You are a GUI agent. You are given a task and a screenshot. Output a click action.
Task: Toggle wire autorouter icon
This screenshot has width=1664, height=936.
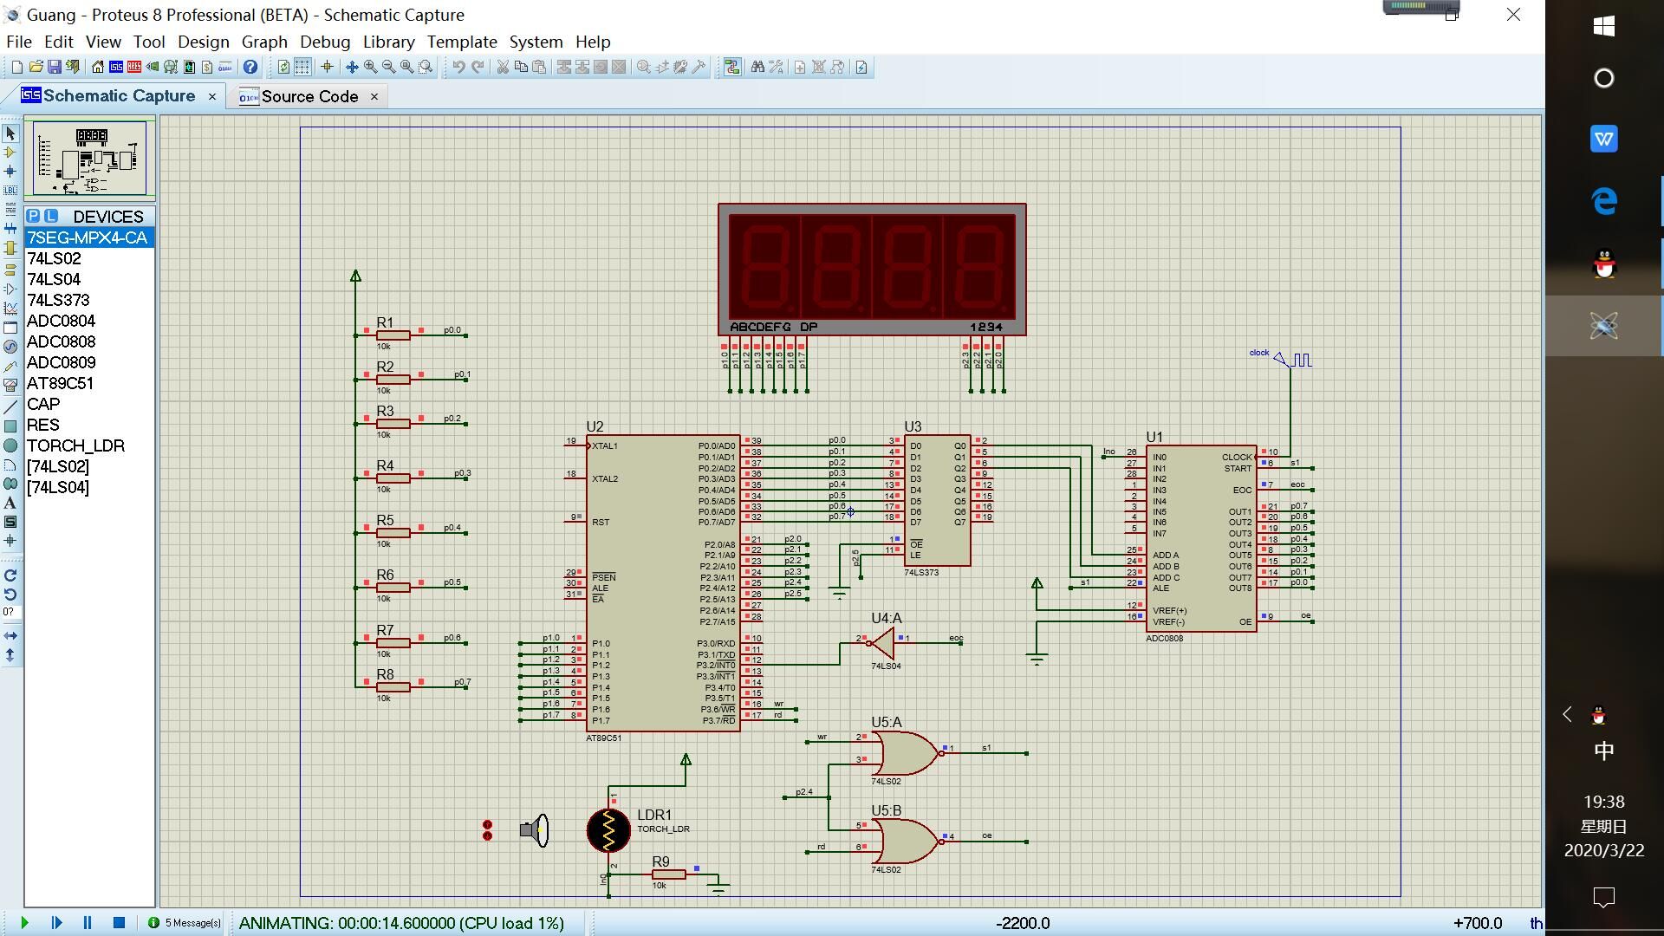coord(732,67)
